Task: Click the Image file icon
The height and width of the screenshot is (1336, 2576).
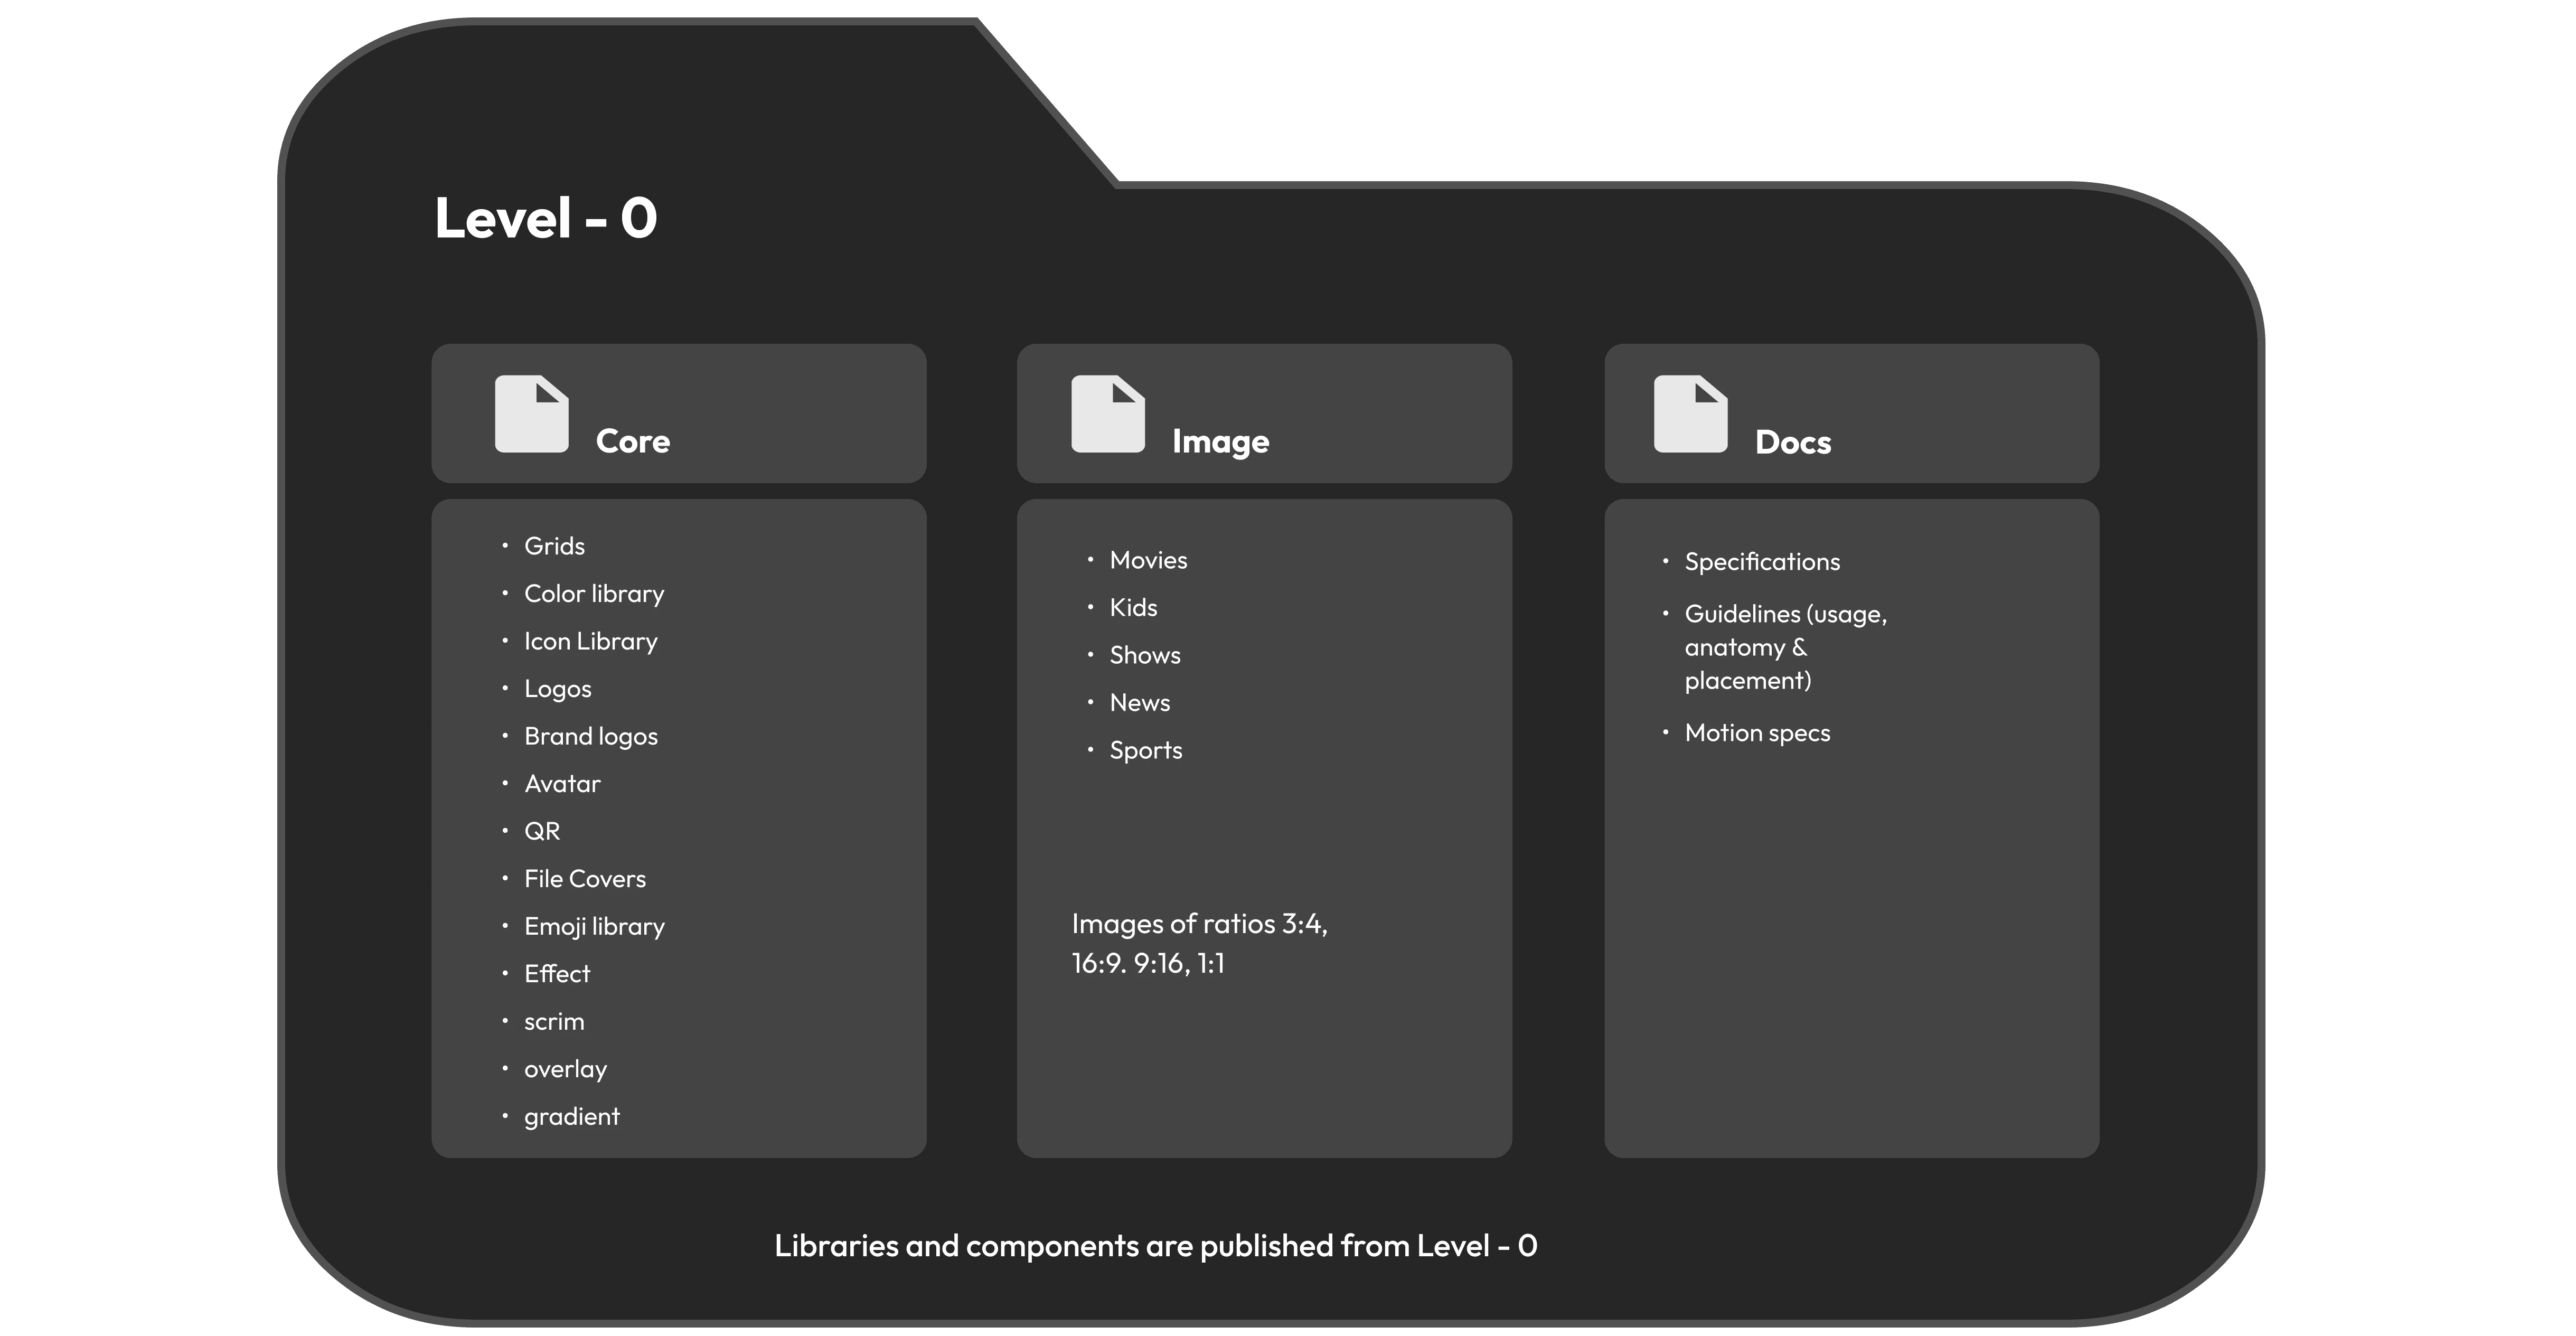Action: [x=1107, y=414]
